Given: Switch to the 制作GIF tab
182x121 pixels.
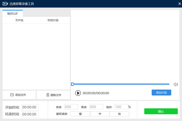Looking at the screenshot, I should pos(12,14).
